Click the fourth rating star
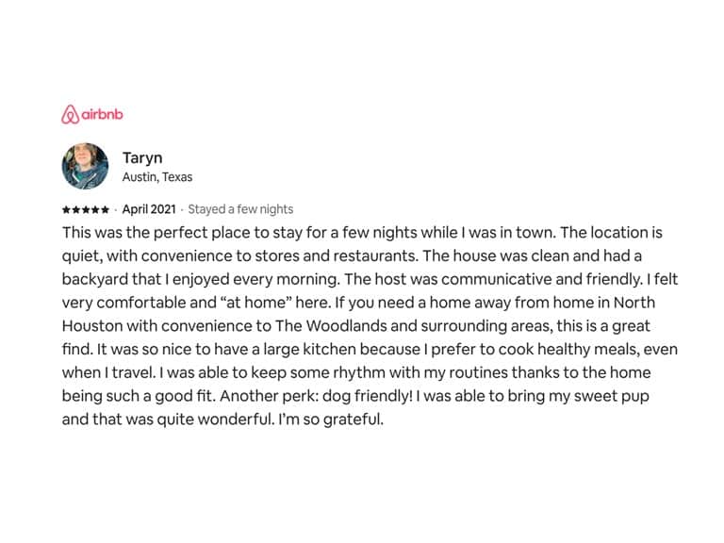The height and width of the screenshot is (543, 724). 95,210
